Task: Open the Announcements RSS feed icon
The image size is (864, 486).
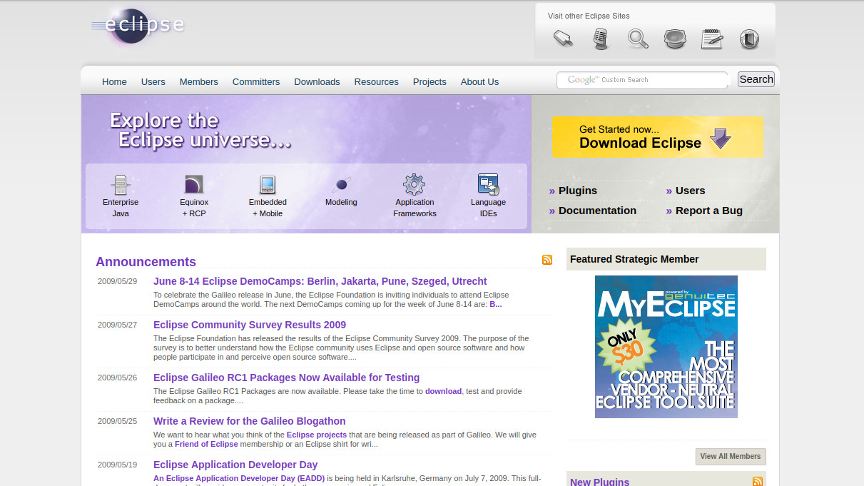Action: [547, 260]
